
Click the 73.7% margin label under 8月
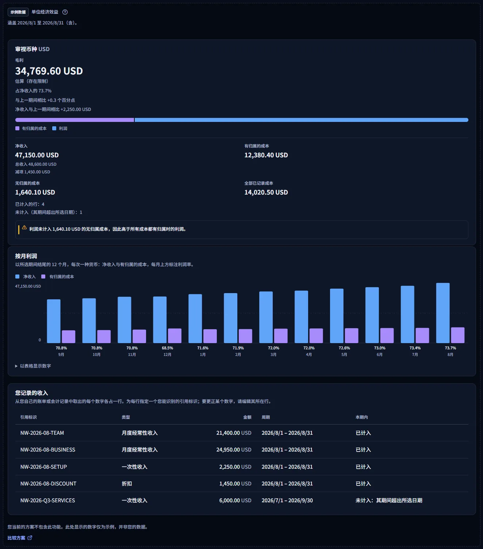[x=451, y=348]
